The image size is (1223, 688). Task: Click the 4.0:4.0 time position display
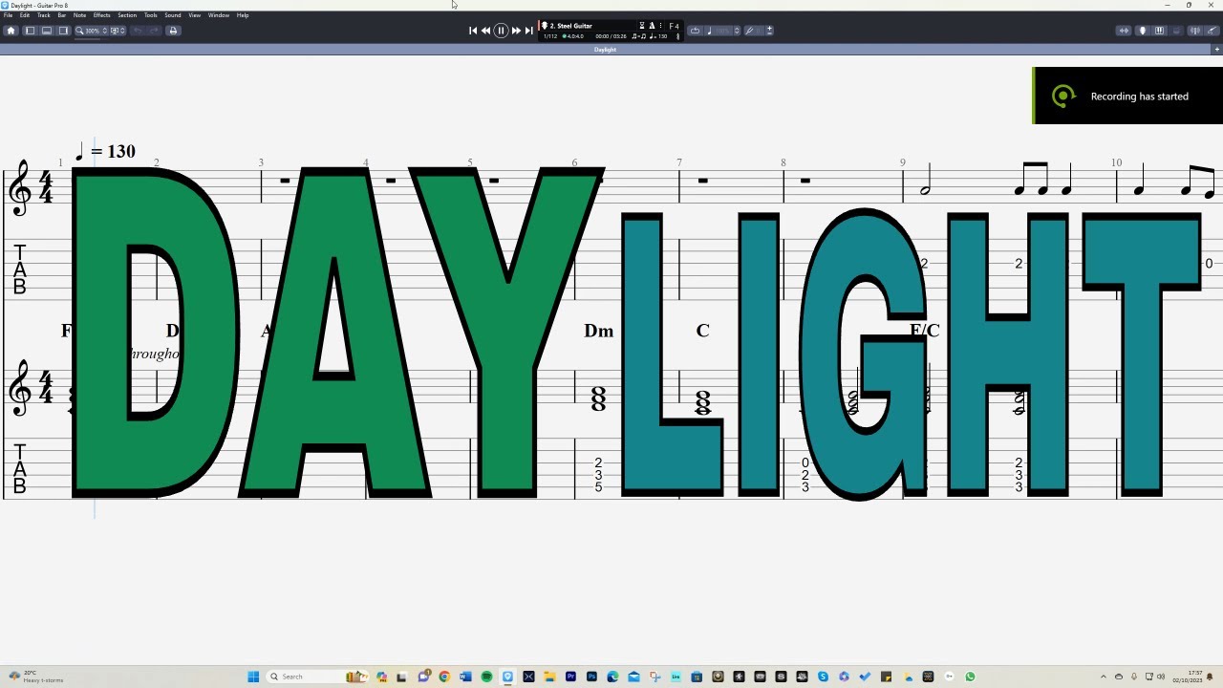tap(573, 36)
